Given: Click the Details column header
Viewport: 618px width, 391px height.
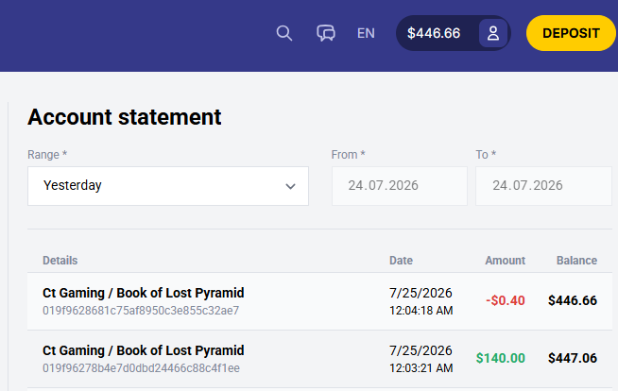Looking at the screenshot, I should pos(60,261).
